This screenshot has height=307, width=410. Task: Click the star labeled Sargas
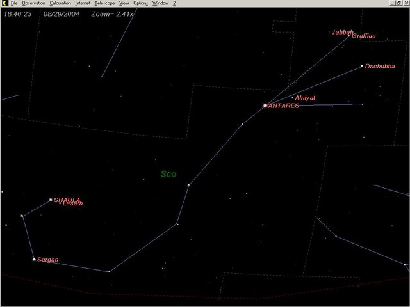34,260
